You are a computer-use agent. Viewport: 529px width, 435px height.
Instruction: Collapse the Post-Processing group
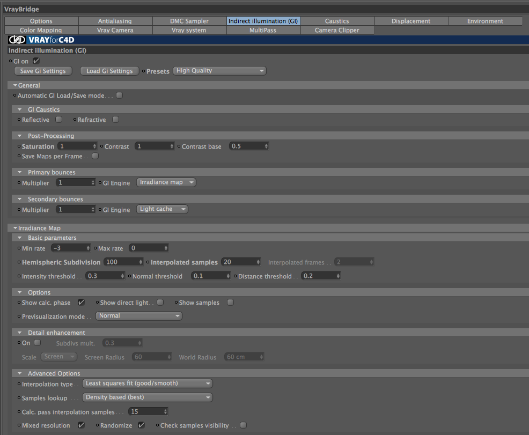(x=19, y=136)
